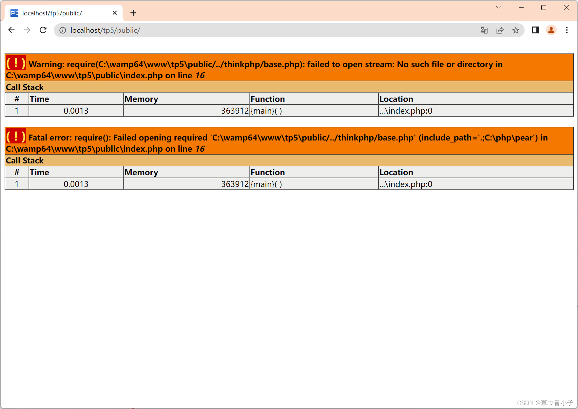
Task: Click 0.0013 time cell in Fatal error table
Action: 76,184
